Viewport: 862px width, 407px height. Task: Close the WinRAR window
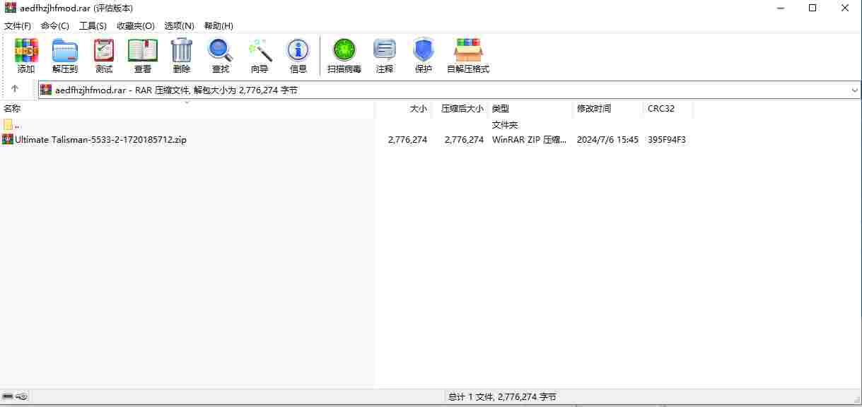point(845,8)
